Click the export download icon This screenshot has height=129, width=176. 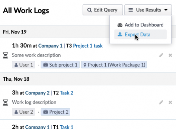click(120, 34)
